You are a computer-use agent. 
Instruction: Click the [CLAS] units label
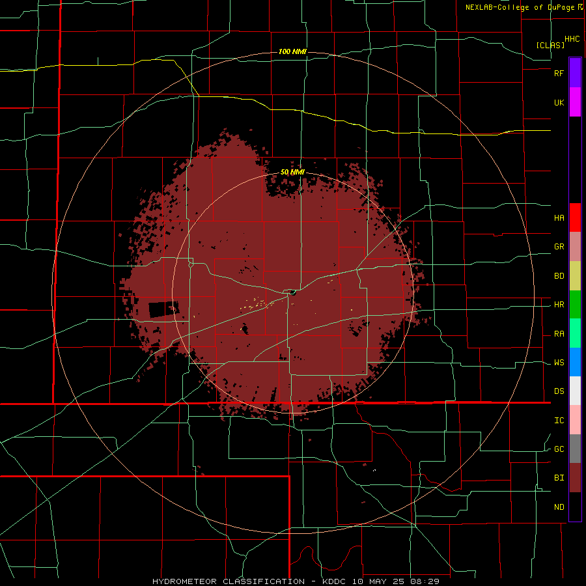pyautogui.click(x=550, y=45)
